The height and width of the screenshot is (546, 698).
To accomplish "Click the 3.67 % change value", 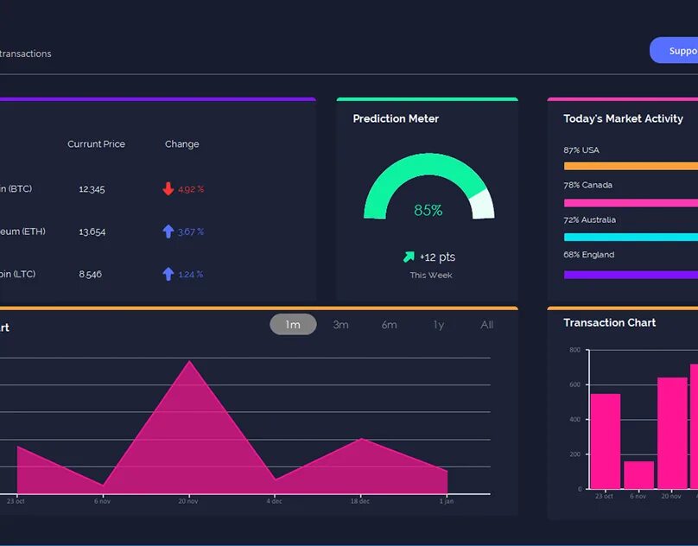I will click(x=191, y=232).
